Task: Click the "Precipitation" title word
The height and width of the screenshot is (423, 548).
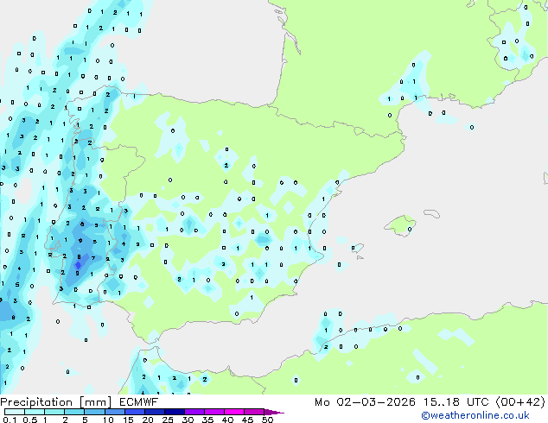Action: pos(36,402)
